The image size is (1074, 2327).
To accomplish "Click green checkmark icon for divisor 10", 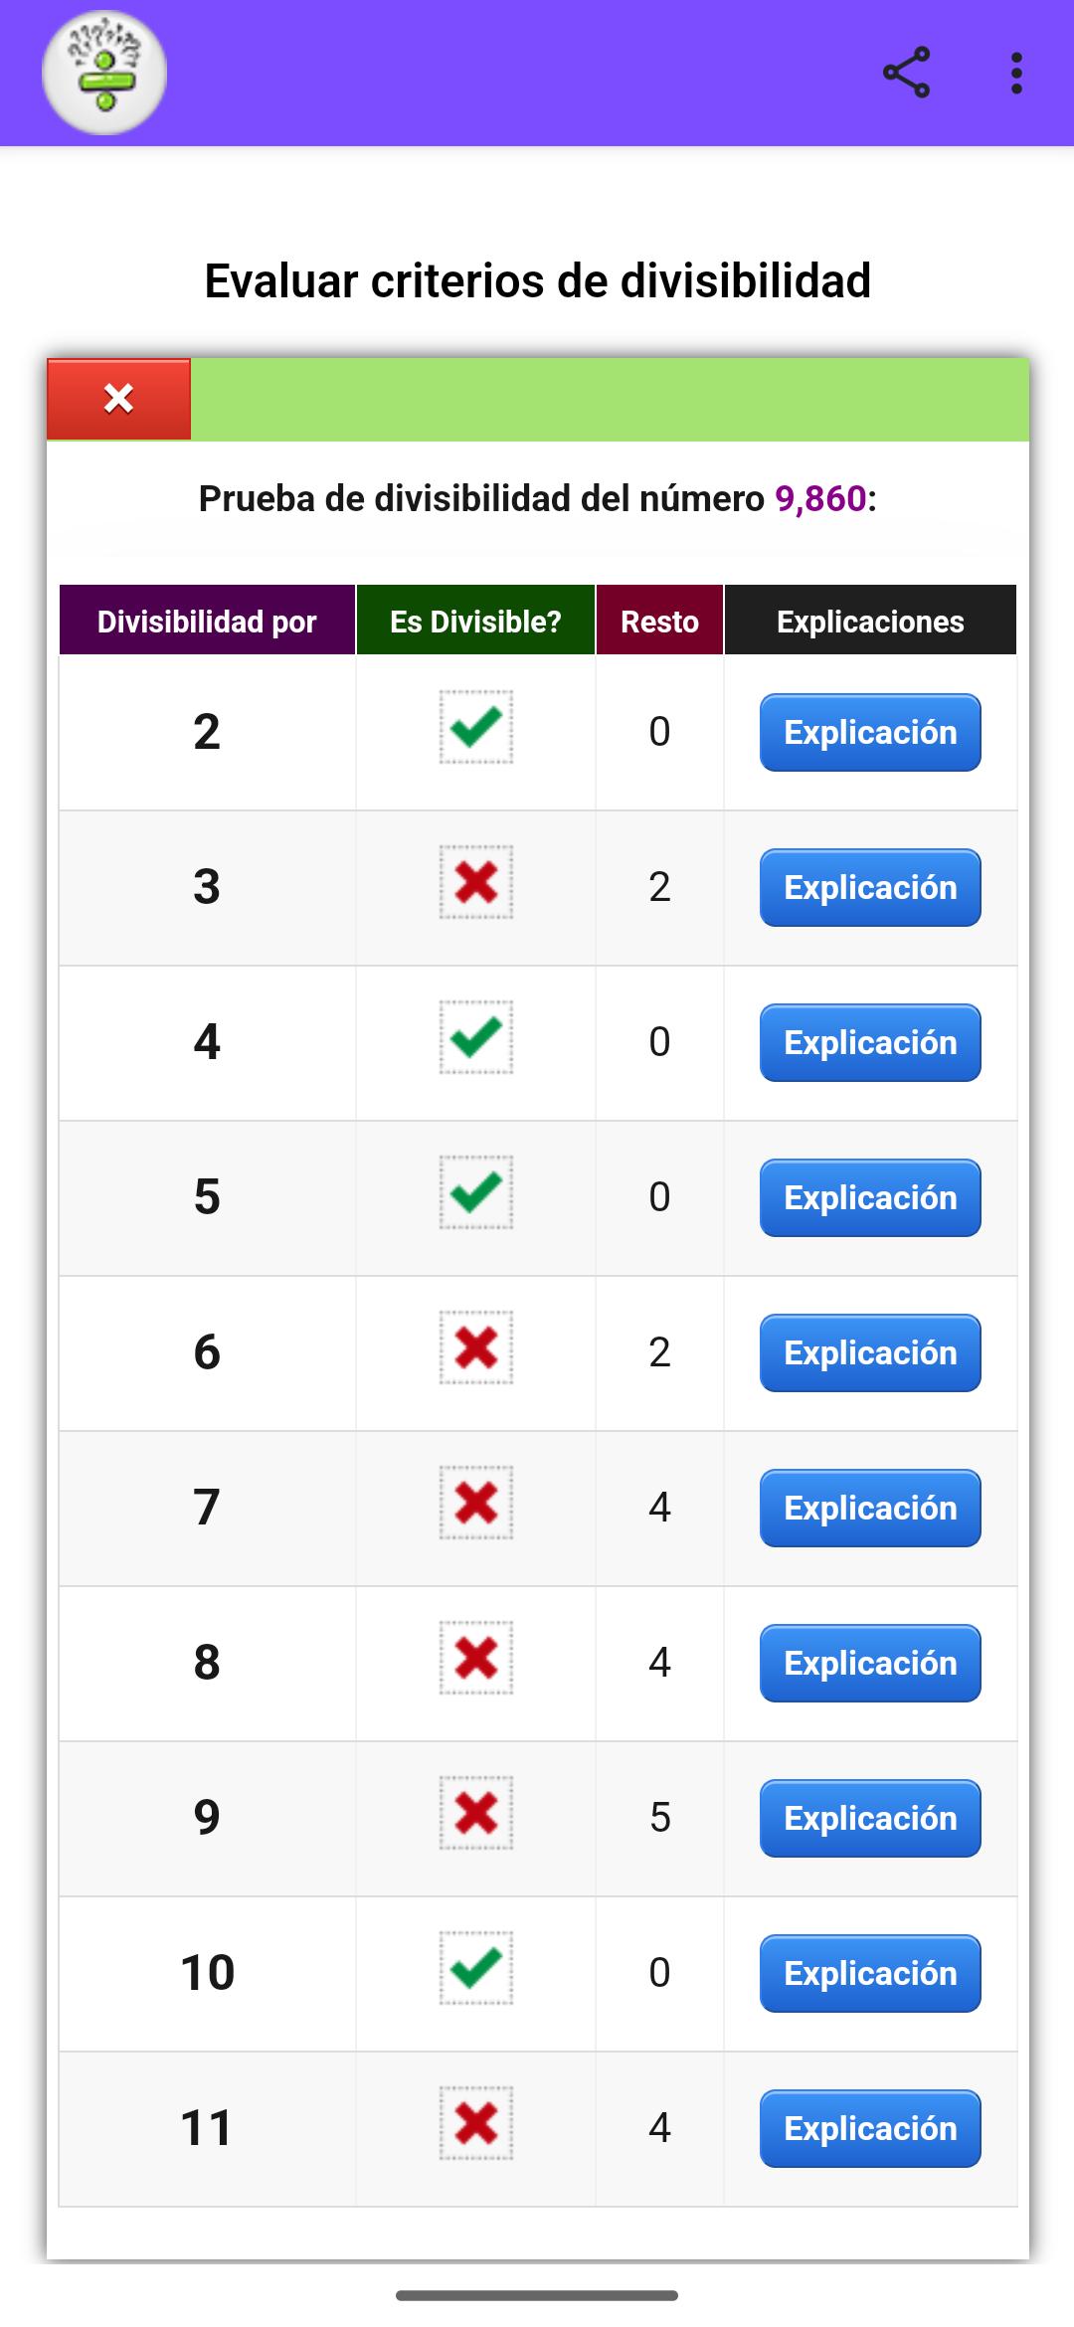I will pyautogui.click(x=476, y=1968).
